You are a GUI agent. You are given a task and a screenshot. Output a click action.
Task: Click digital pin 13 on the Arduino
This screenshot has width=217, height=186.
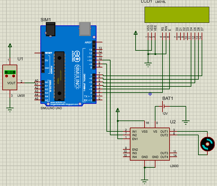pos(94,49)
